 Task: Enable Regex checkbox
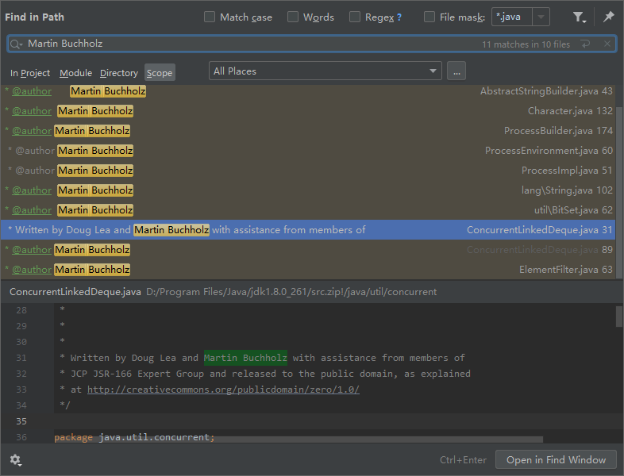pyautogui.click(x=355, y=17)
